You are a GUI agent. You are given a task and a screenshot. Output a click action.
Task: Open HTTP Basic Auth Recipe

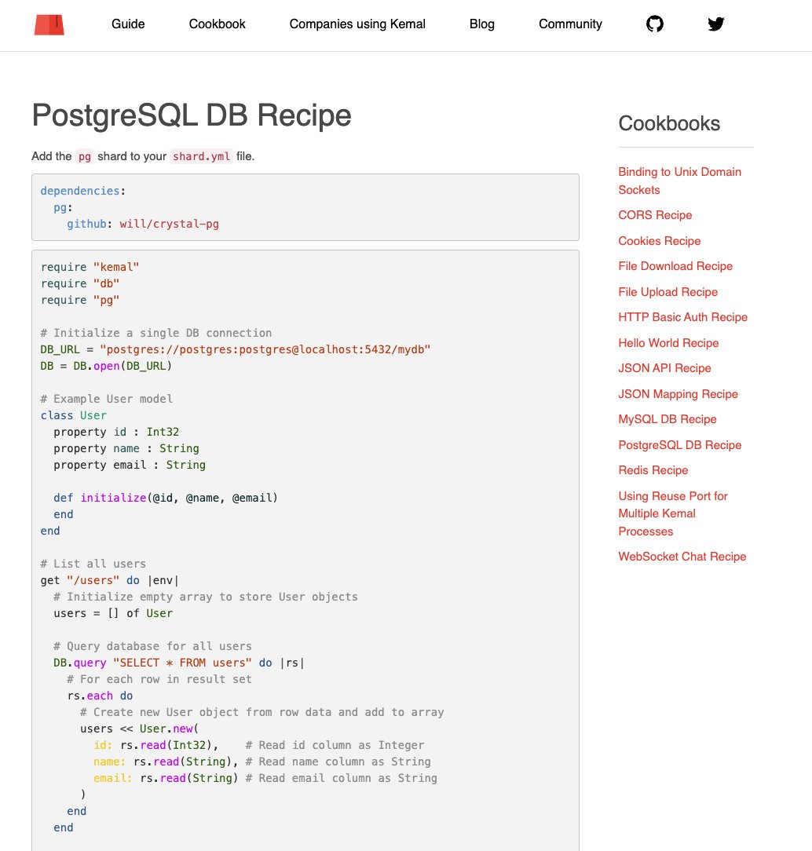(683, 317)
